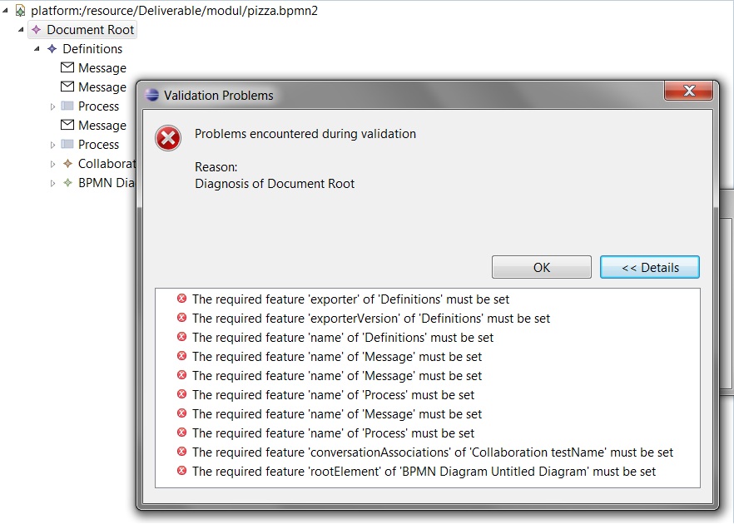Screen dimensions: 734x524
Task: Click 'Diagnosis of Document Root' reason text
Action: [x=275, y=183]
